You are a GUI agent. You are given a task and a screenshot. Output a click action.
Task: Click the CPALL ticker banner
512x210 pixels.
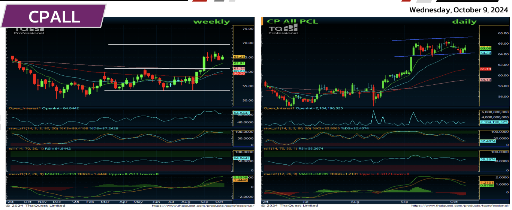pos(54,16)
